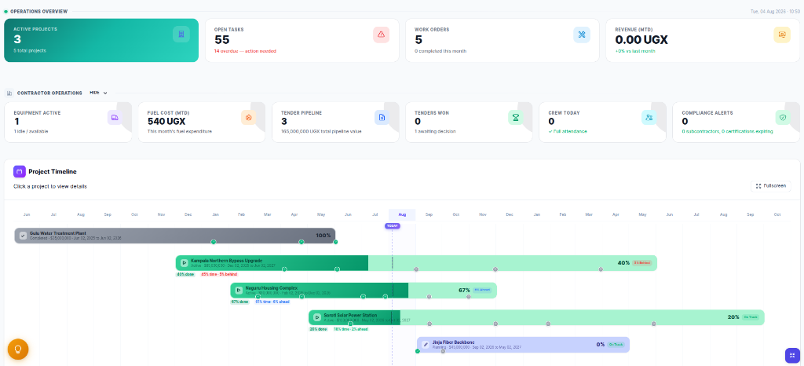Image resolution: width=804 pixels, height=366 pixels.
Task: Click the end milestone dot of Gulu Water bar
Action: [x=335, y=242]
